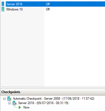Click the Server 2016 checkpoint icon
The height and width of the screenshot is (111, 105).
click(15, 103)
